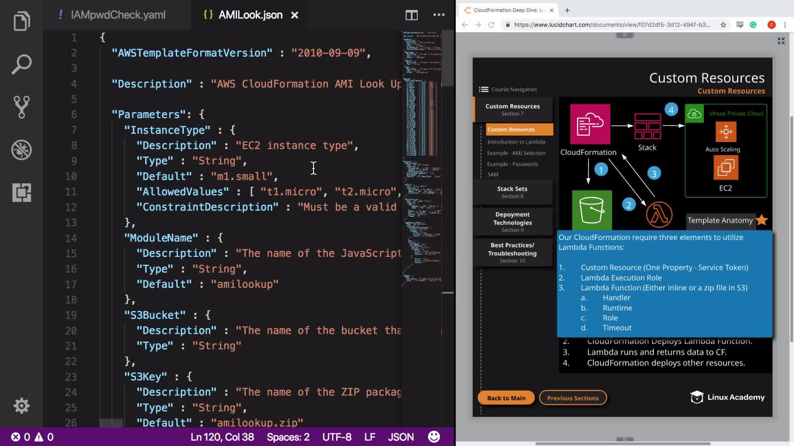Open the Source Control branch icon
The width and height of the screenshot is (794, 446).
point(22,107)
